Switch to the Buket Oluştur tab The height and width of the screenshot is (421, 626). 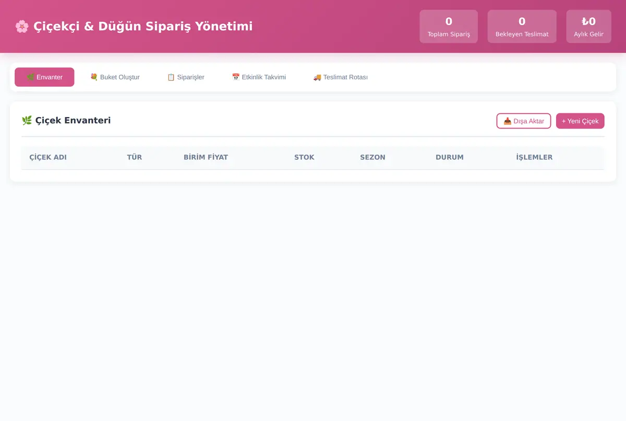point(115,77)
